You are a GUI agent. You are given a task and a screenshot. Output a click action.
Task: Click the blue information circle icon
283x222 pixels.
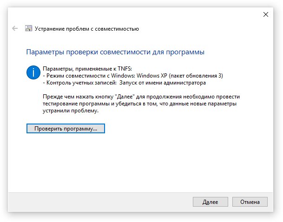(33, 72)
